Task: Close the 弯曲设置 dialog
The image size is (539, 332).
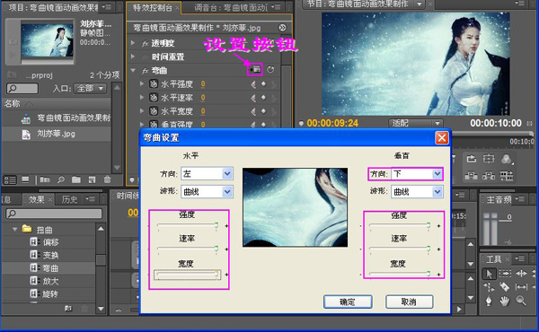Action: (442, 138)
